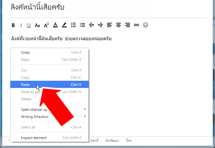
Task: Insert a bulleted list
Action: pyautogui.click(x=82, y=25)
